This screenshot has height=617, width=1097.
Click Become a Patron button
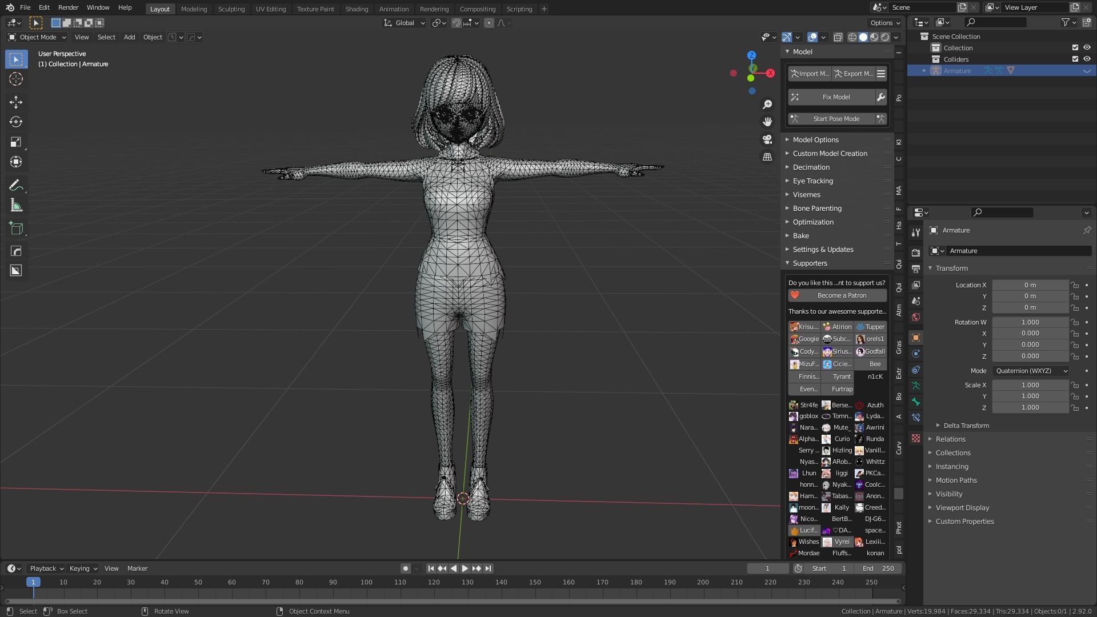pyautogui.click(x=837, y=295)
